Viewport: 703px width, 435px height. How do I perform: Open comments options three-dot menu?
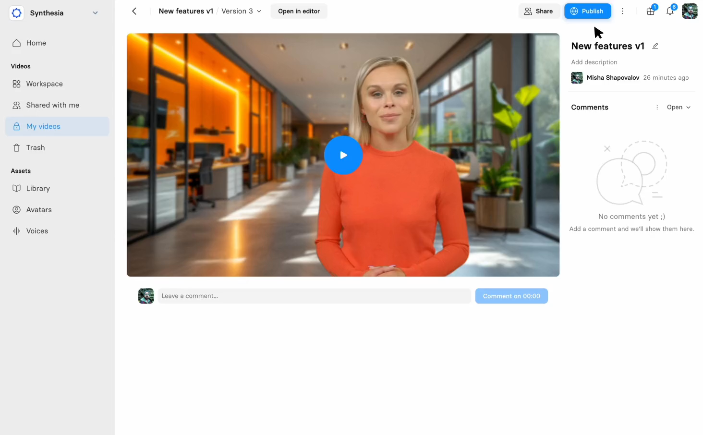click(x=657, y=108)
